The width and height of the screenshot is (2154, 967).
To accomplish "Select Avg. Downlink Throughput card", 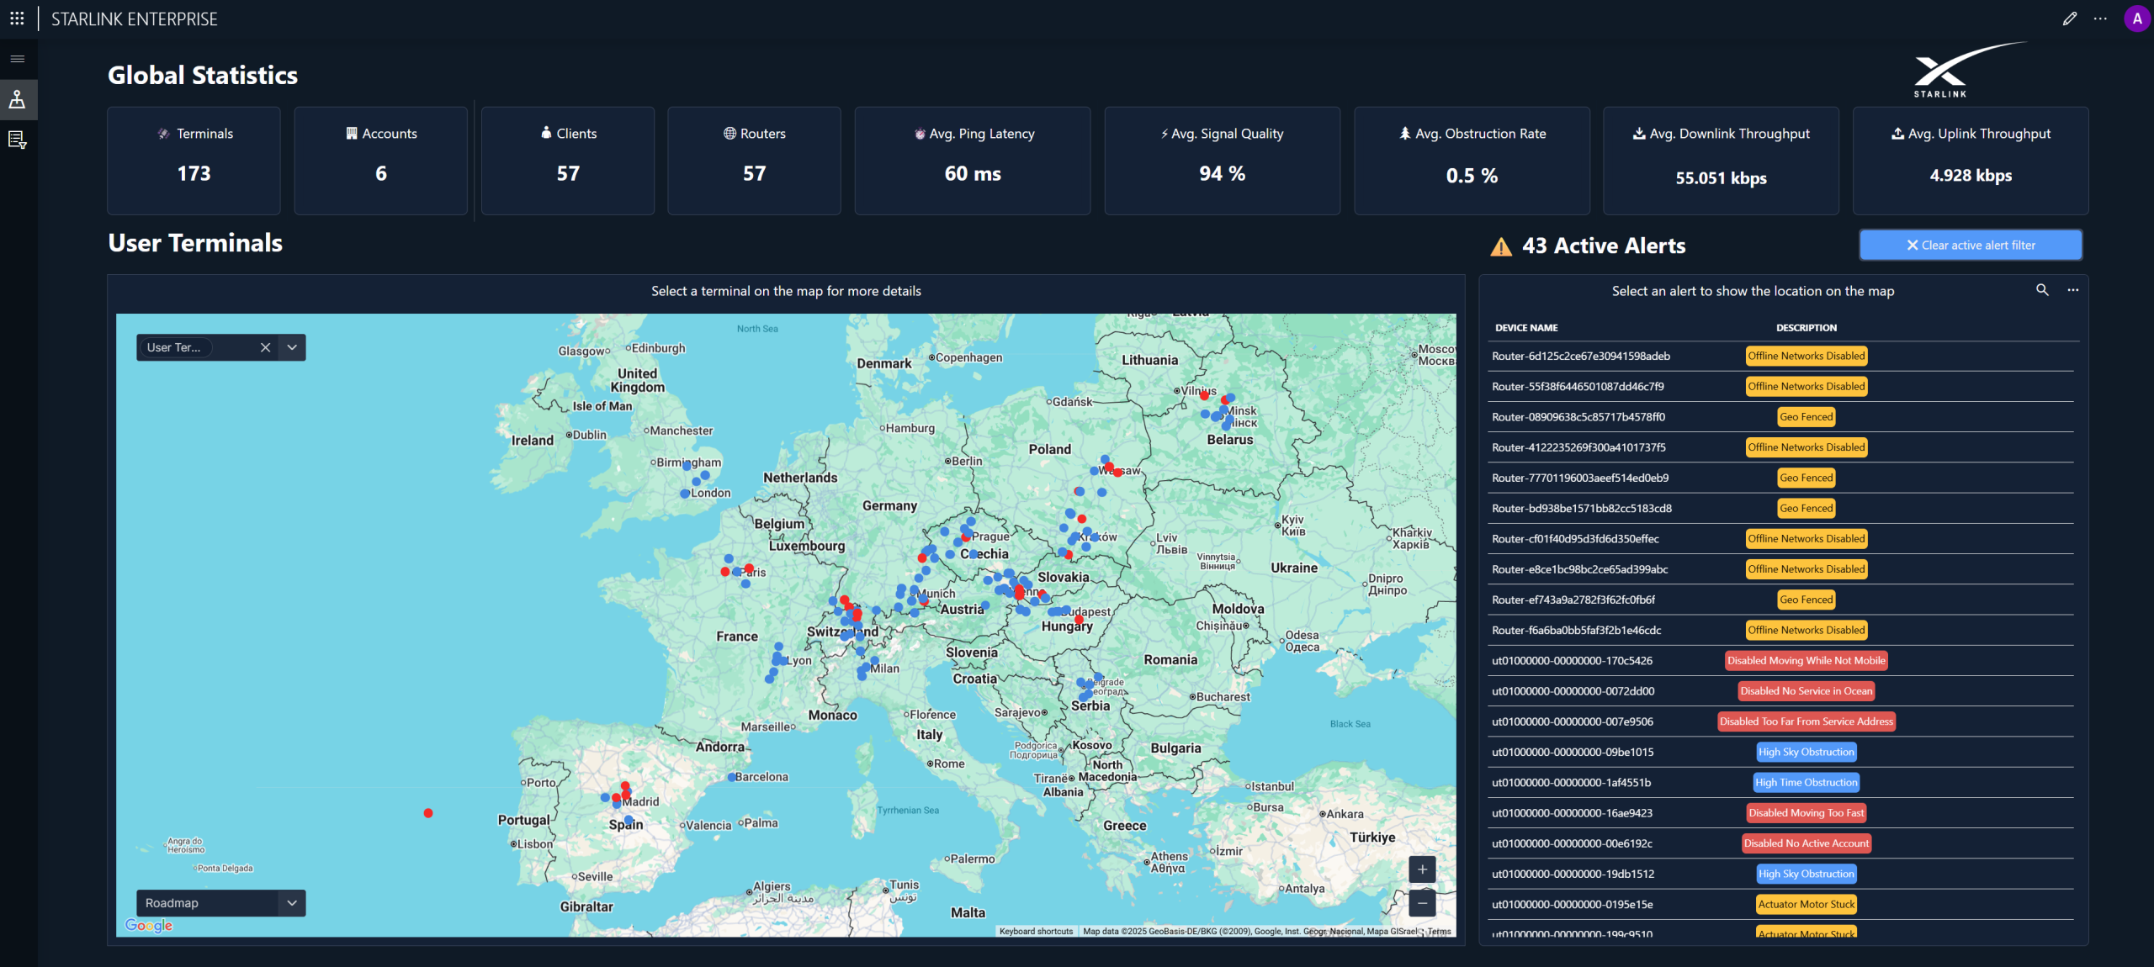I will (x=1721, y=161).
